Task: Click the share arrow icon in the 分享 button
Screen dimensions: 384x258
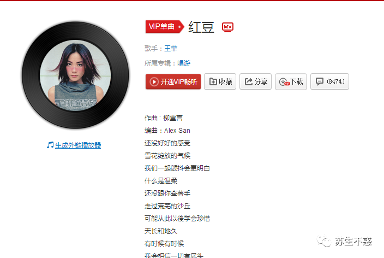Action: [249, 81]
